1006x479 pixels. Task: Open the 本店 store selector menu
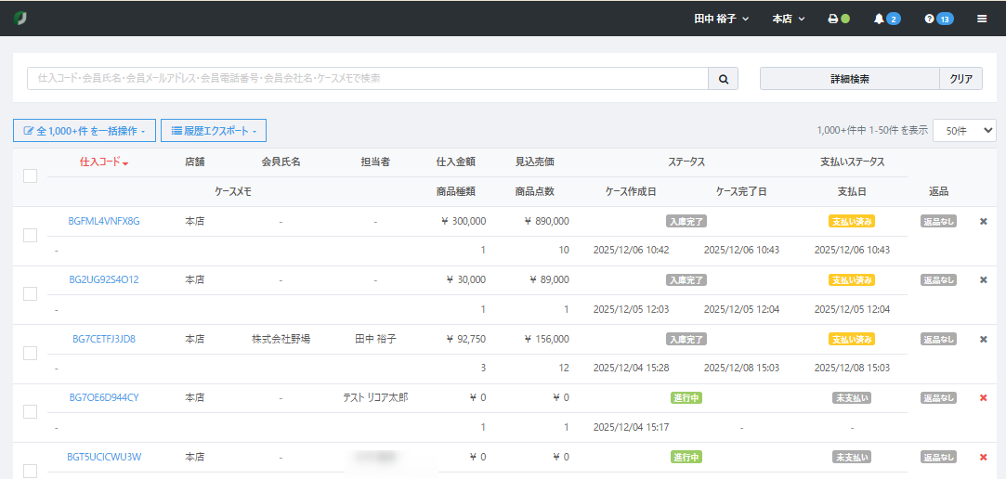[788, 19]
